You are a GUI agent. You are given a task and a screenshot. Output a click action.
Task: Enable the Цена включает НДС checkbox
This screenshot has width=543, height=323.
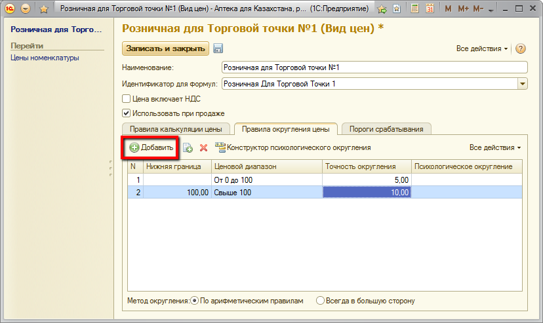click(x=127, y=99)
